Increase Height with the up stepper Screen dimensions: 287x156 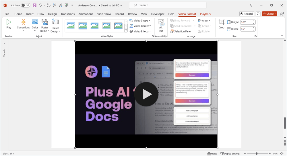pos(254,21)
